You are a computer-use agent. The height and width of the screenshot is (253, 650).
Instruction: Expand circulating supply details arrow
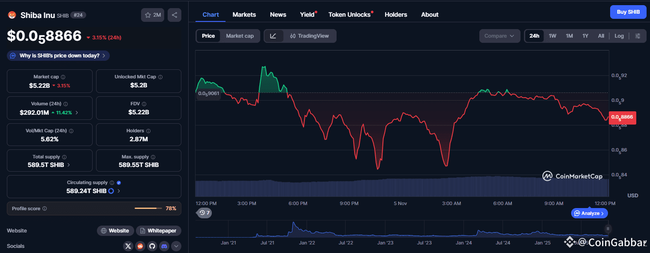(x=119, y=191)
